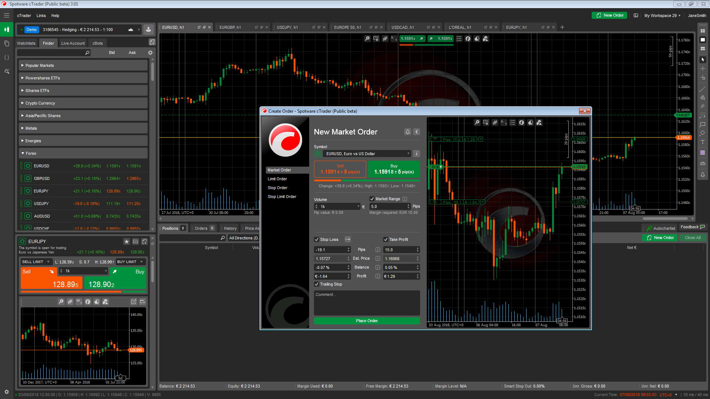This screenshot has width=710, height=399.
Task: Toggle EURUSD symbol circle in Forex list
Action: point(28,166)
